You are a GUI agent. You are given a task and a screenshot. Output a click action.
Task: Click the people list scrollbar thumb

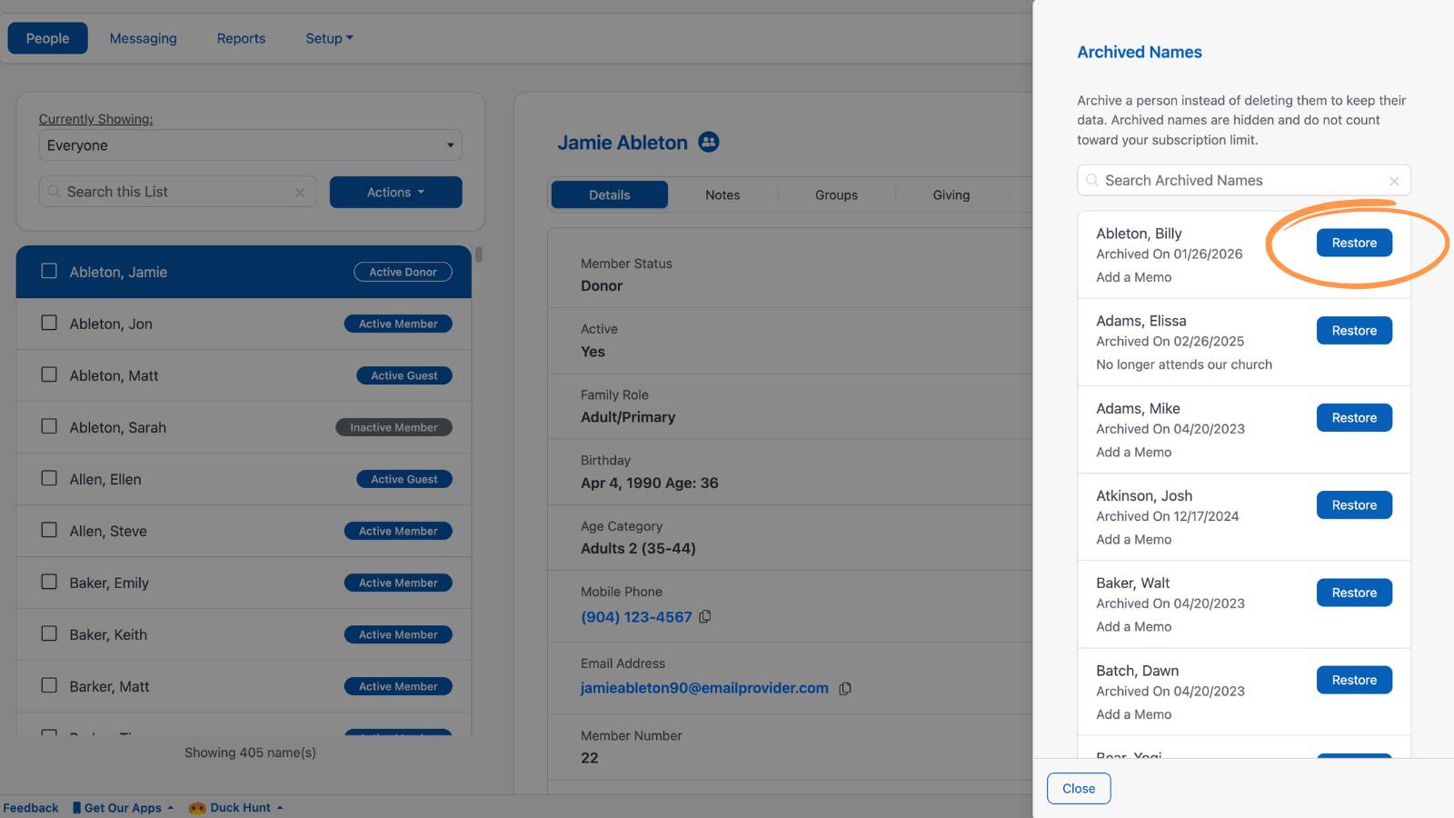479,254
